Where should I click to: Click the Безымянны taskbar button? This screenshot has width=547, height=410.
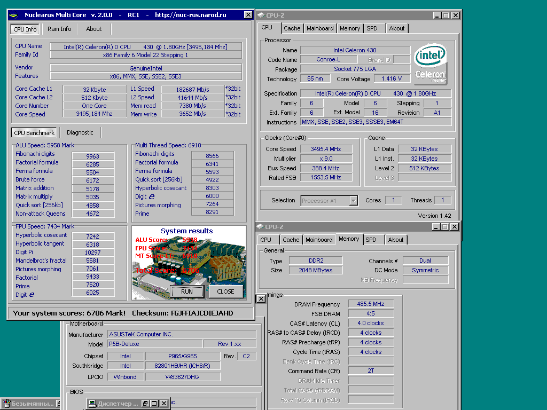(30, 404)
